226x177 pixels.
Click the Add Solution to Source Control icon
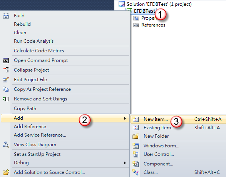click(6, 172)
